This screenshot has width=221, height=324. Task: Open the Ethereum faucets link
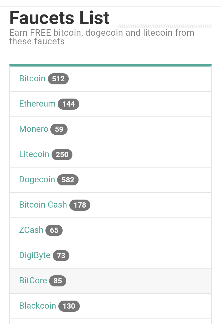point(37,104)
